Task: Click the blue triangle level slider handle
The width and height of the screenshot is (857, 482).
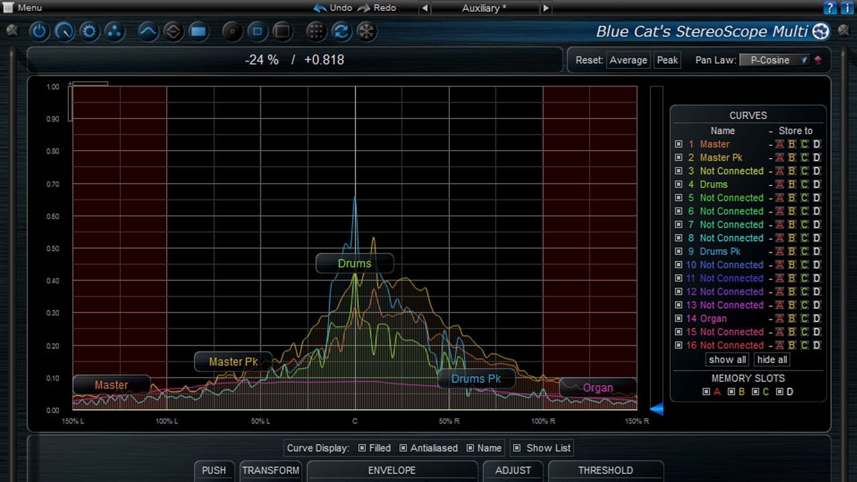Action: (x=657, y=409)
